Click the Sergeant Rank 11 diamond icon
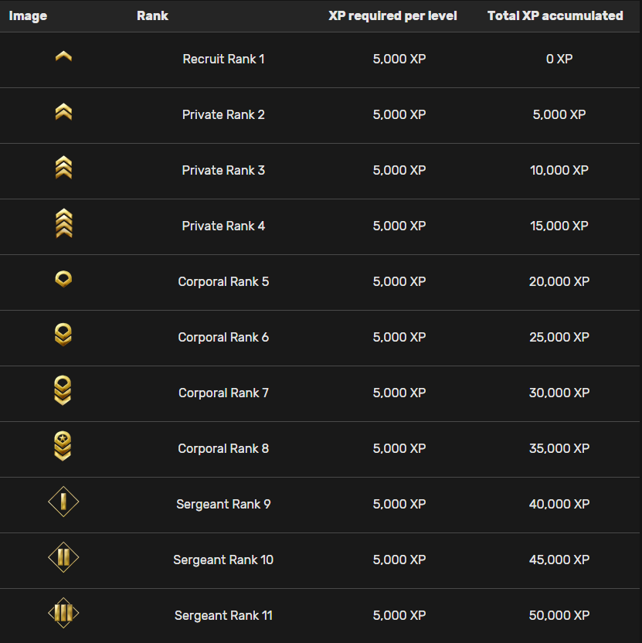 tap(63, 614)
